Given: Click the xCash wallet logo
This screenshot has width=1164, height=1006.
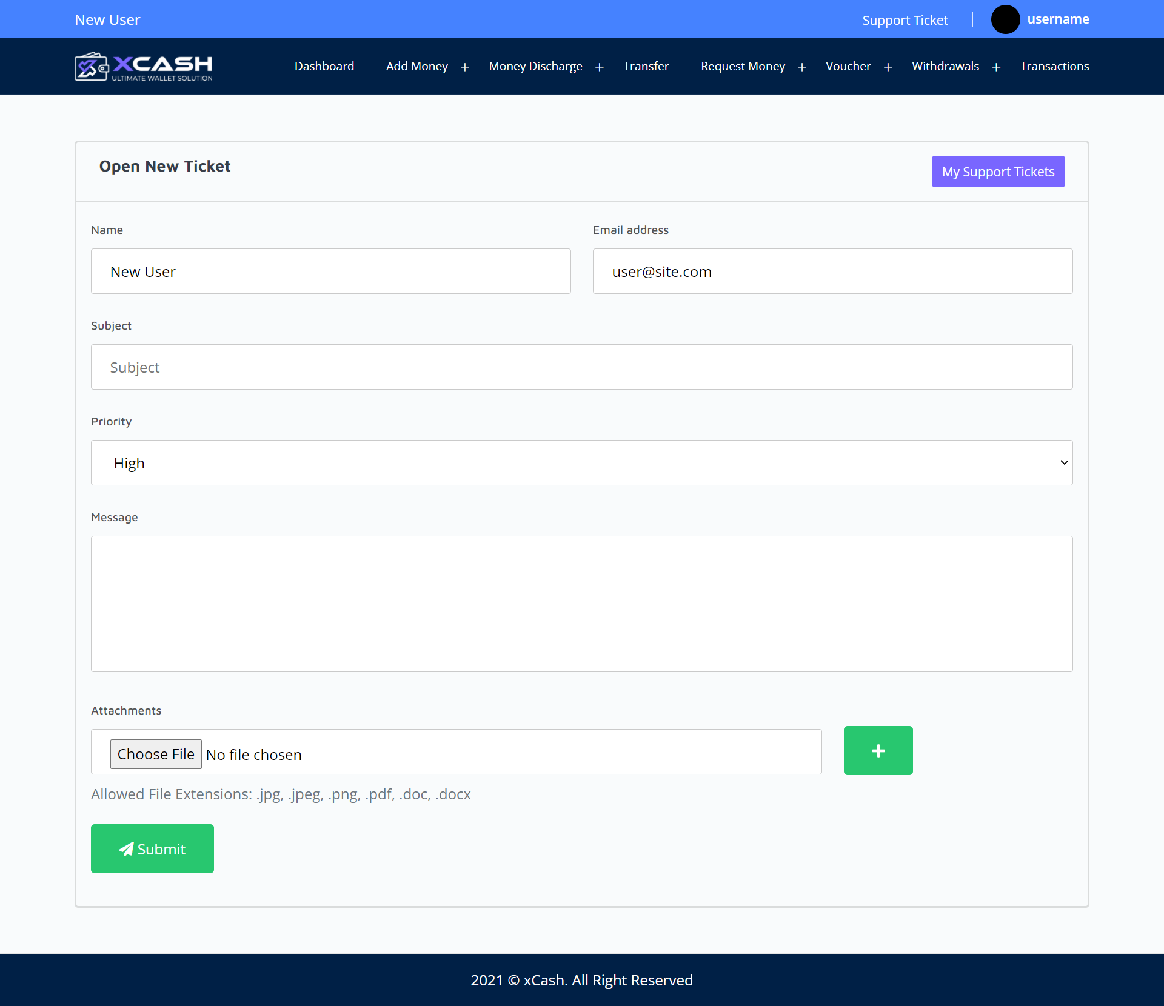Looking at the screenshot, I should 143,66.
